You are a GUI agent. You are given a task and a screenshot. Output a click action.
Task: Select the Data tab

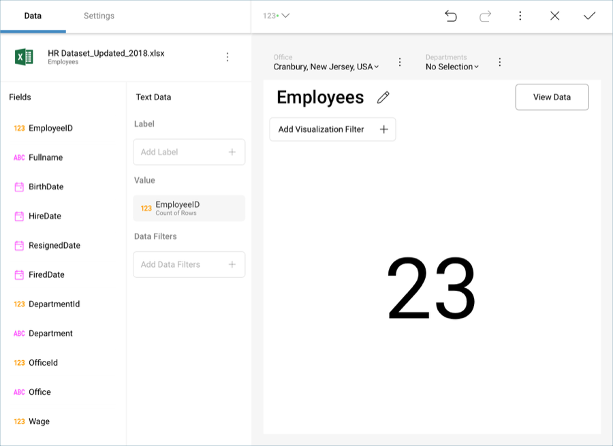[x=33, y=16]
